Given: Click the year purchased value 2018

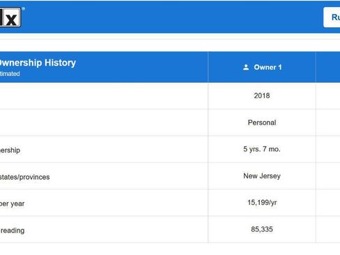Looking at the screenshot, I should [x=262, y=95].
